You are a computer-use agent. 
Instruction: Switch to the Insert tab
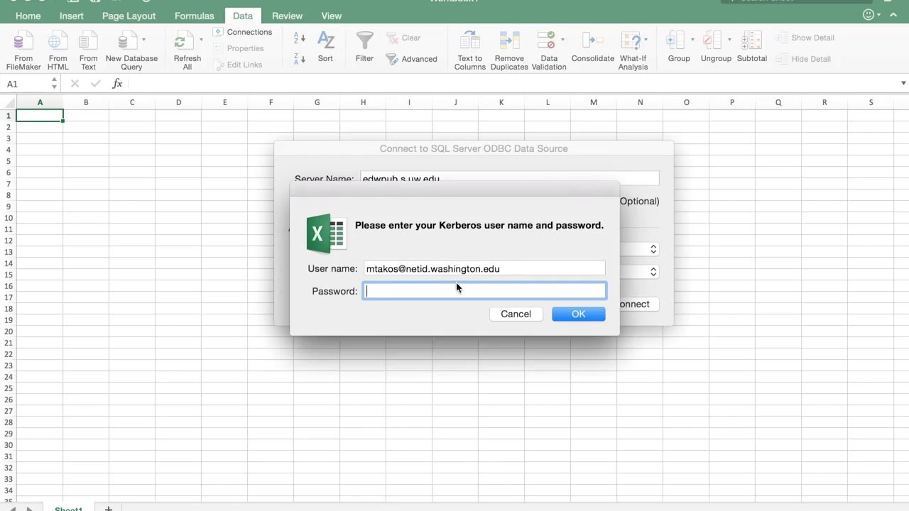pos(72,16)
